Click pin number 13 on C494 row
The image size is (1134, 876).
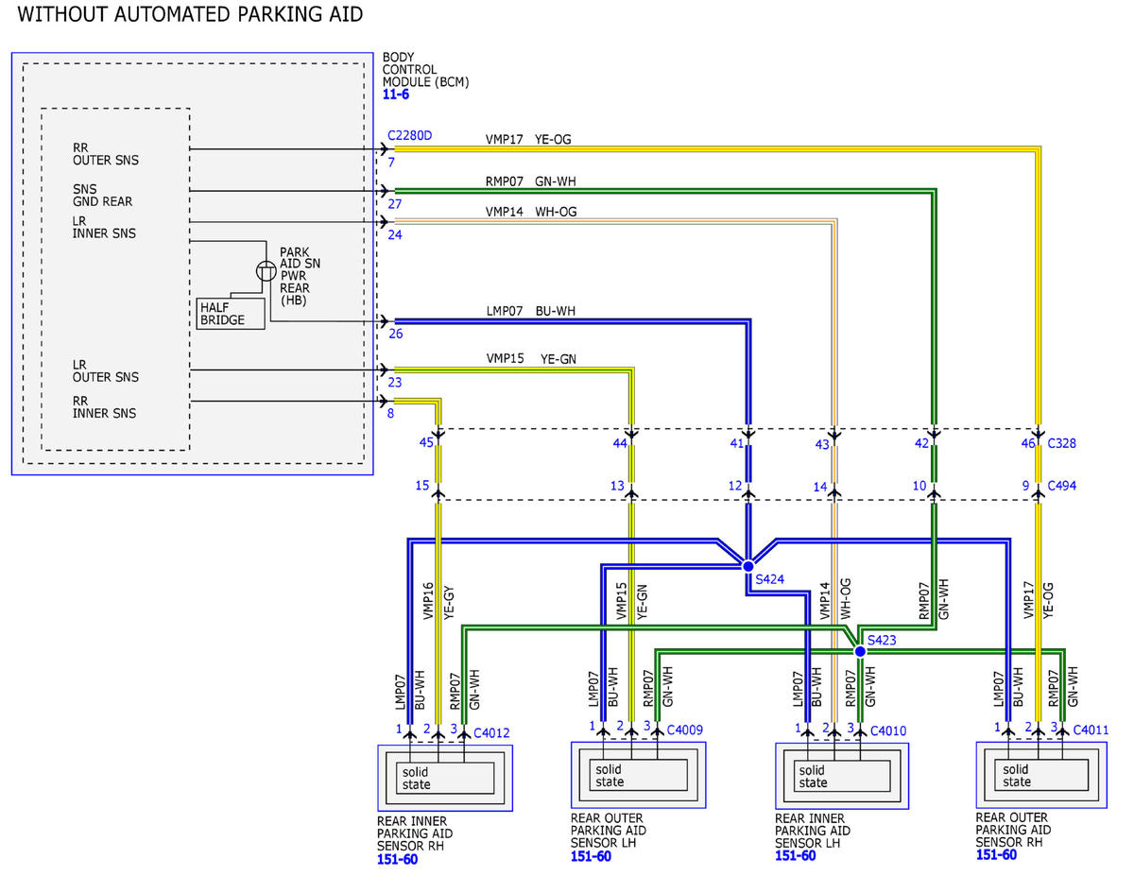pyautogui.click(x=618, y=486)
